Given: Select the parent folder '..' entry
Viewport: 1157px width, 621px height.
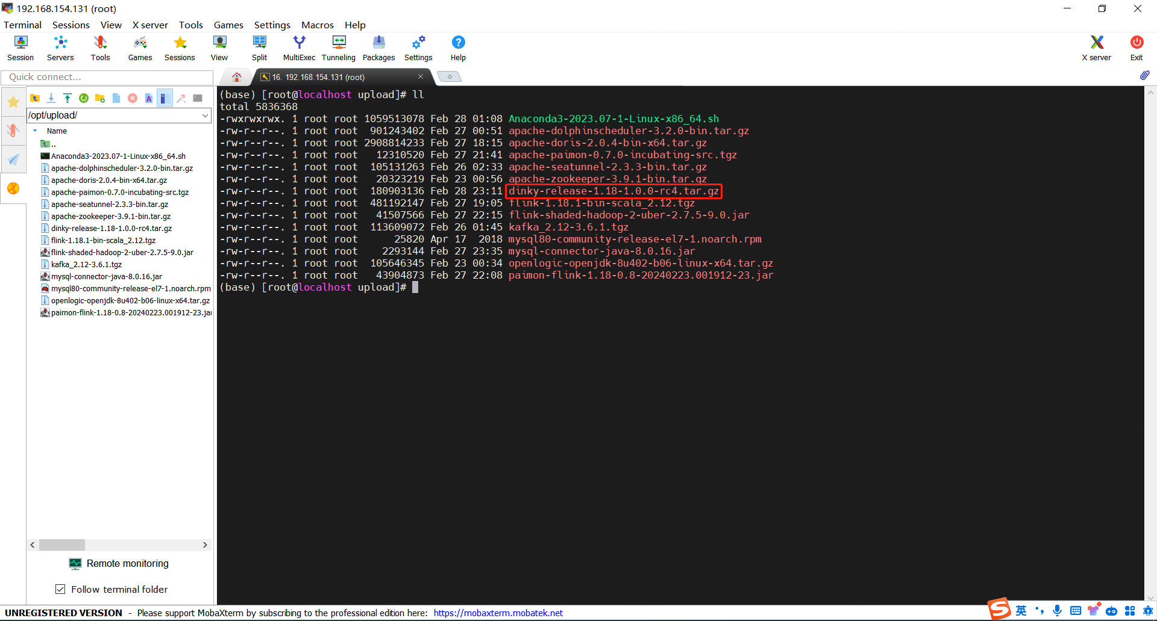Looking at the screenshot, I should coord(48,144).
